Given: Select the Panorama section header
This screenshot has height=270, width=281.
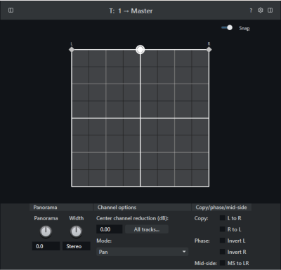Looking at the screenshot, I should 61,208.
